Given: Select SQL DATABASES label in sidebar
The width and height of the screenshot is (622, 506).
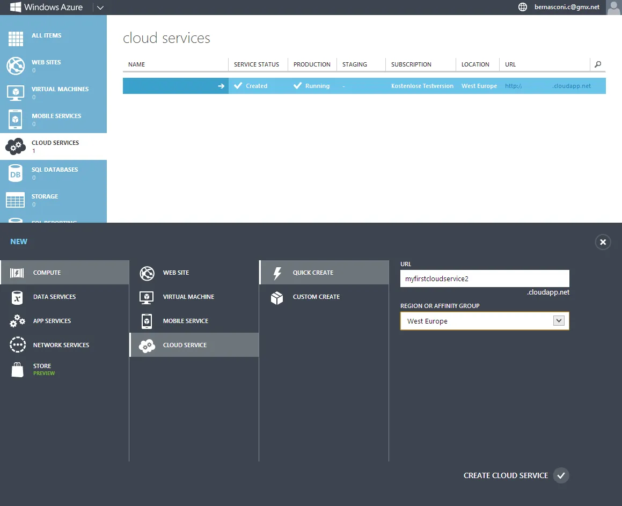Looking at the screenshot, I should [55, 170].
